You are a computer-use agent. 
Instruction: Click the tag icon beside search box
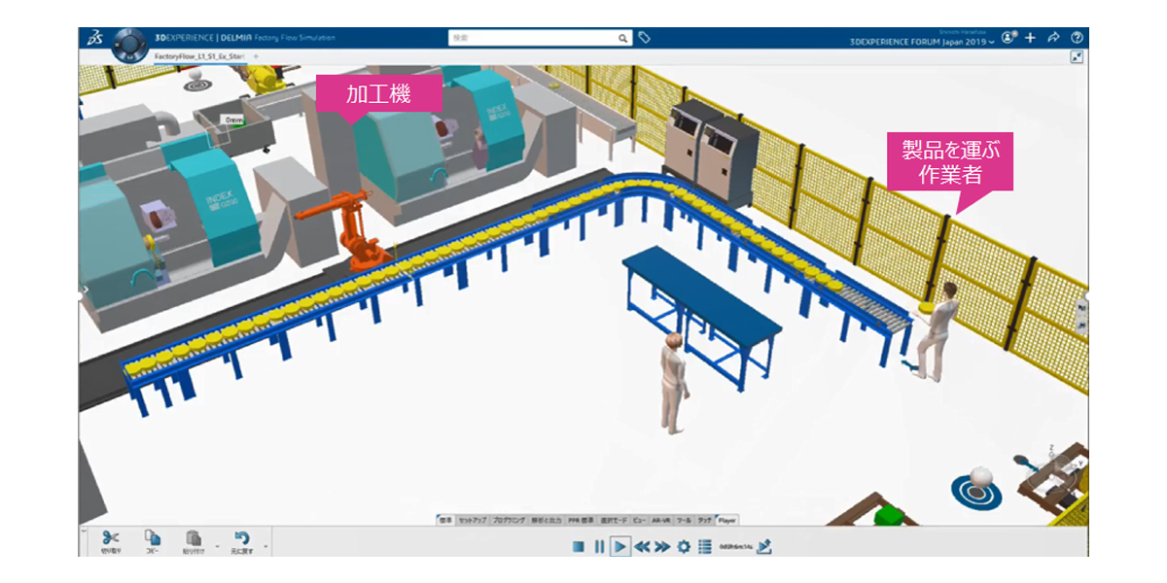click(645, 38)
